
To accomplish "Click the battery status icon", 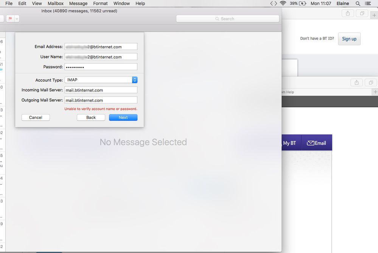I will click(303, 3).
